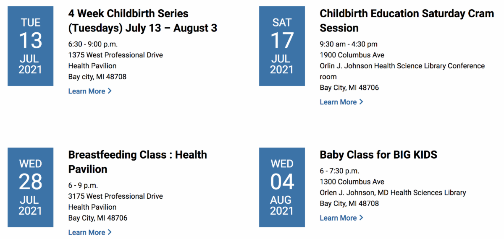Open the Baby Class for BIG KIDS title
Screen dimensions: 504x239
(x=378, y=155)
